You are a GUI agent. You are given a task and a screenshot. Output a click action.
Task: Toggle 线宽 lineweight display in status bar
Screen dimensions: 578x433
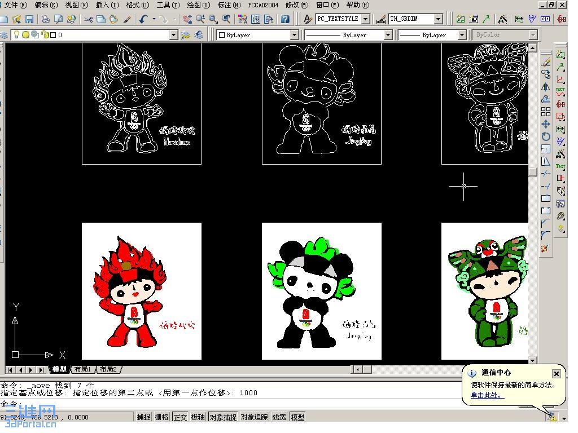279,417
